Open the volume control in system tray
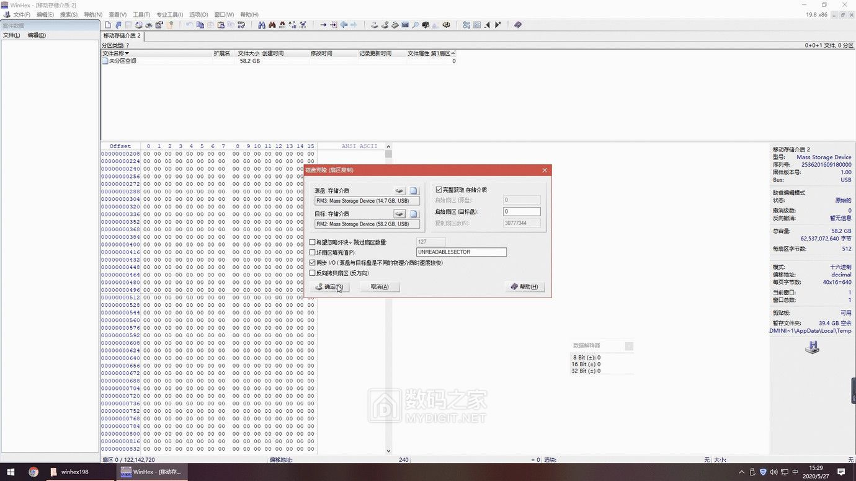The image size is (856, 481). (774, 472)
